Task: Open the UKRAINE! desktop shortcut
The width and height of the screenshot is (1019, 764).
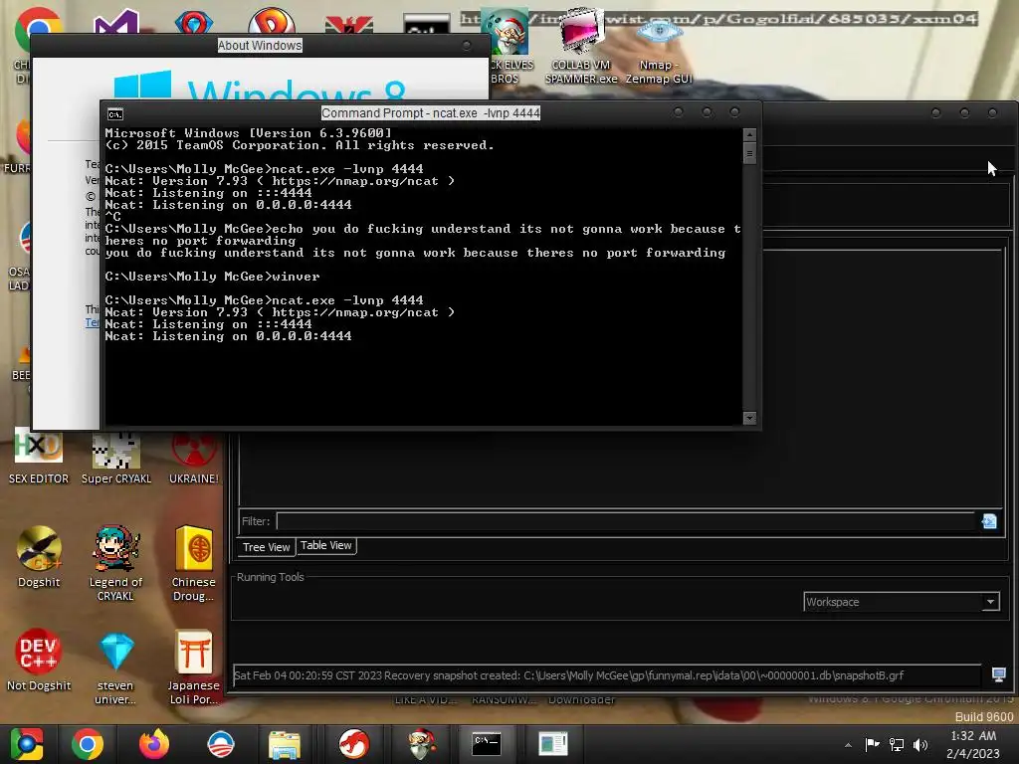Action: [194, 457]
